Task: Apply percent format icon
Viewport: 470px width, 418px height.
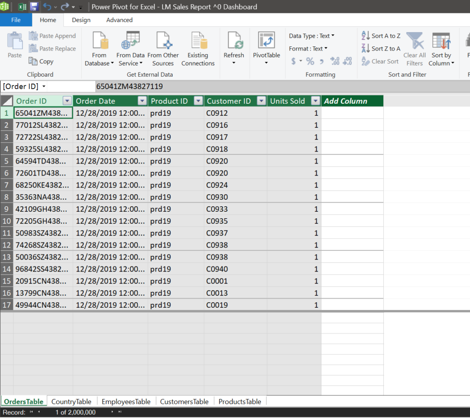Action: (x=310, y=61)
